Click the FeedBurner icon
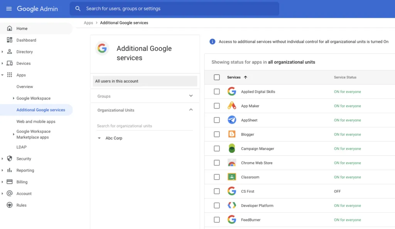Image resolution: width=395 pixels, height=229 pixels. (x=232, y=219)
